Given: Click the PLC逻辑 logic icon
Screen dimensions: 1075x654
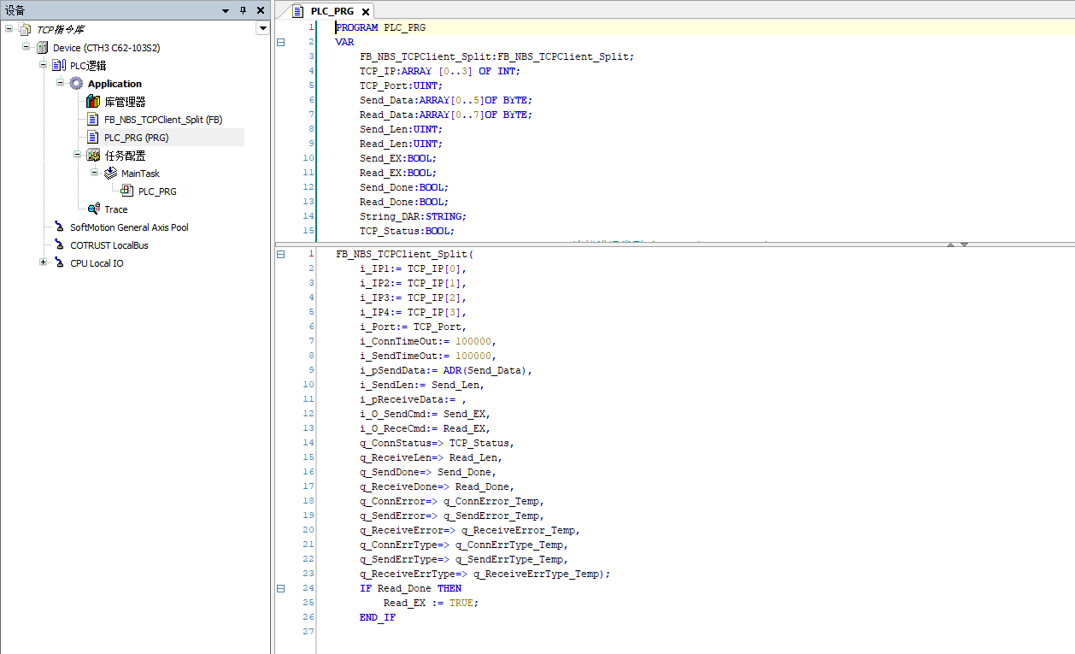Looking at the screenshot, I should click(x=59, y=66).
